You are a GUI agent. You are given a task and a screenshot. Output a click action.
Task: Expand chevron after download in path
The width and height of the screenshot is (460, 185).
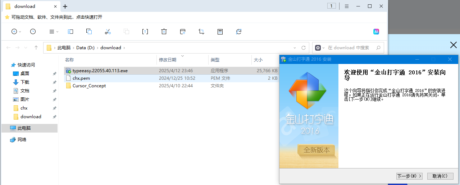[x=124, y=47]
